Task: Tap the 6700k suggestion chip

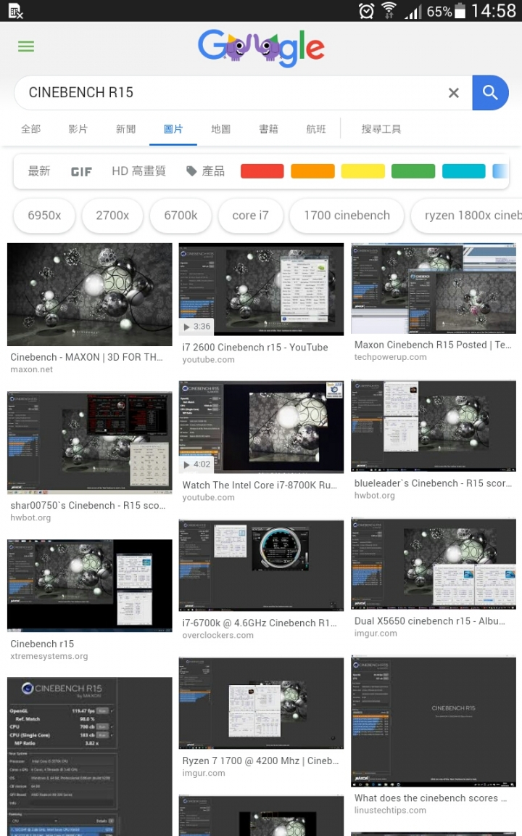Action: pyautogui.click(x=181, y=216)
